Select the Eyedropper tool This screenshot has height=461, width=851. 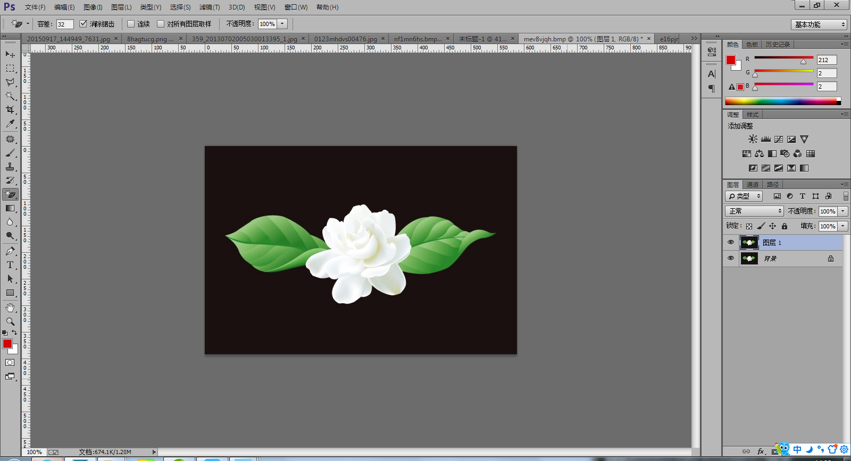[x=10, y=123]
